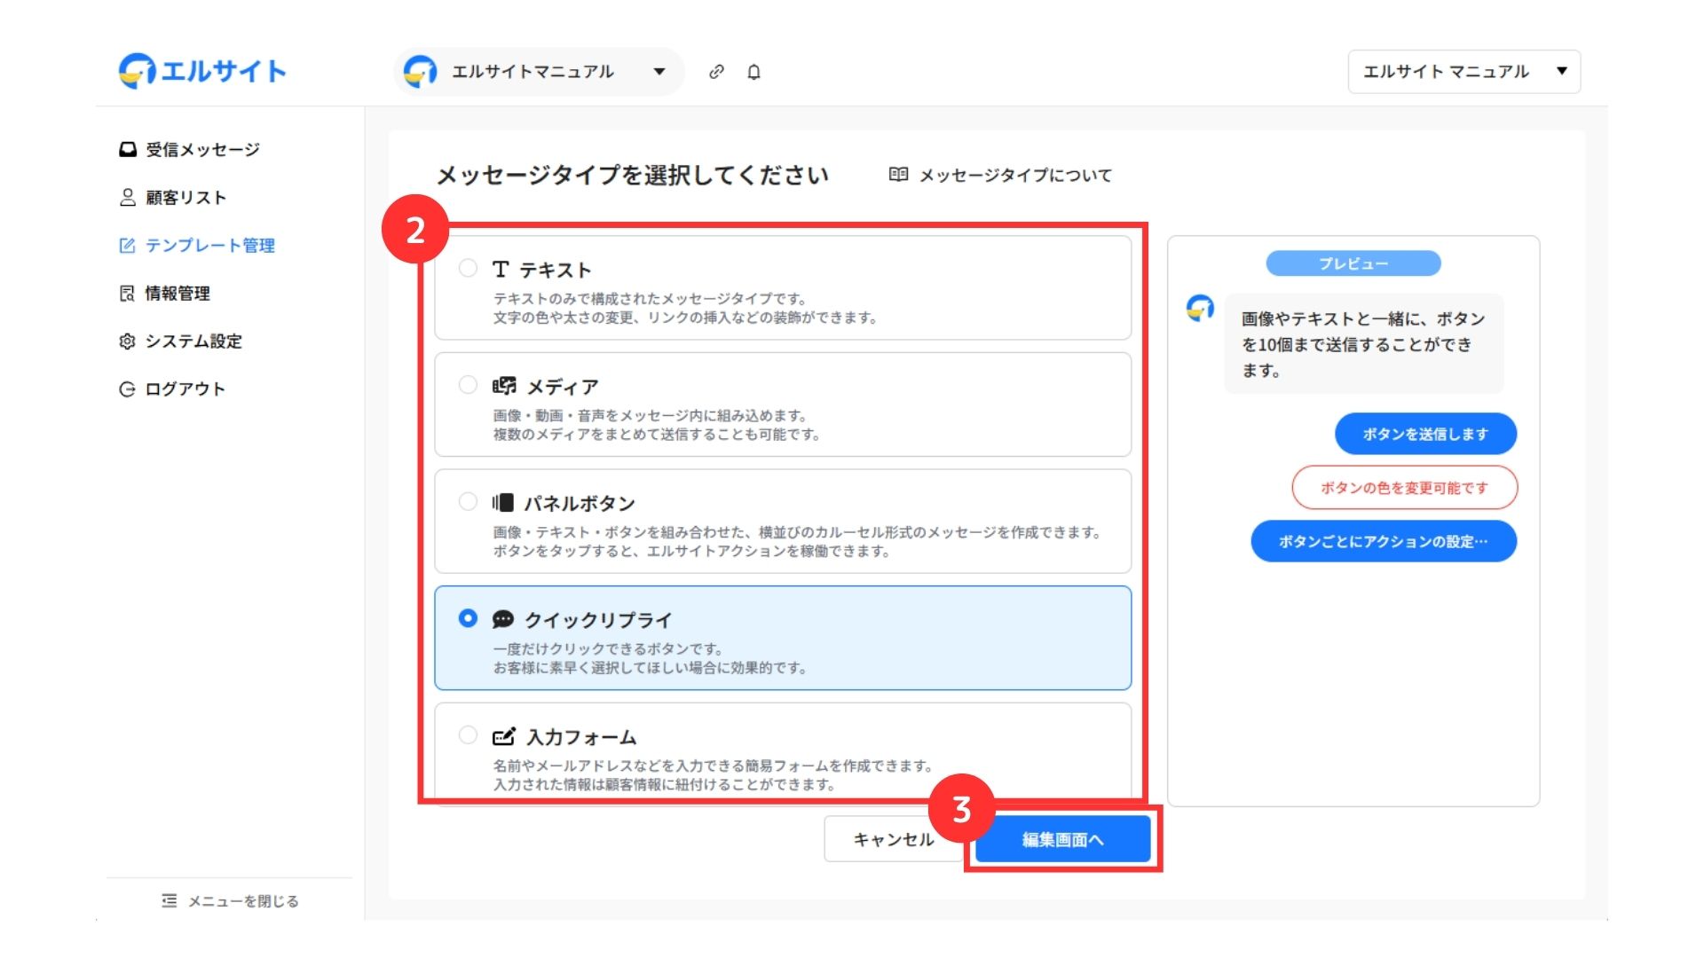
Task: Select the テキスト radio button
Action: pyautogui.click(x=468, y=268)
